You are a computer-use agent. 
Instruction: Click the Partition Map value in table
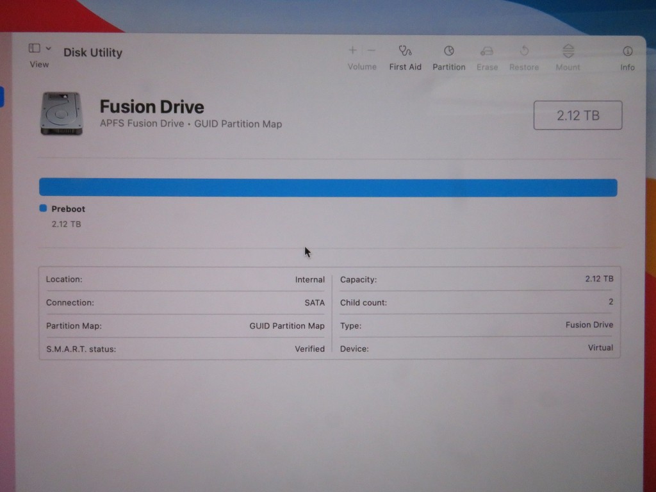point(287,325)
